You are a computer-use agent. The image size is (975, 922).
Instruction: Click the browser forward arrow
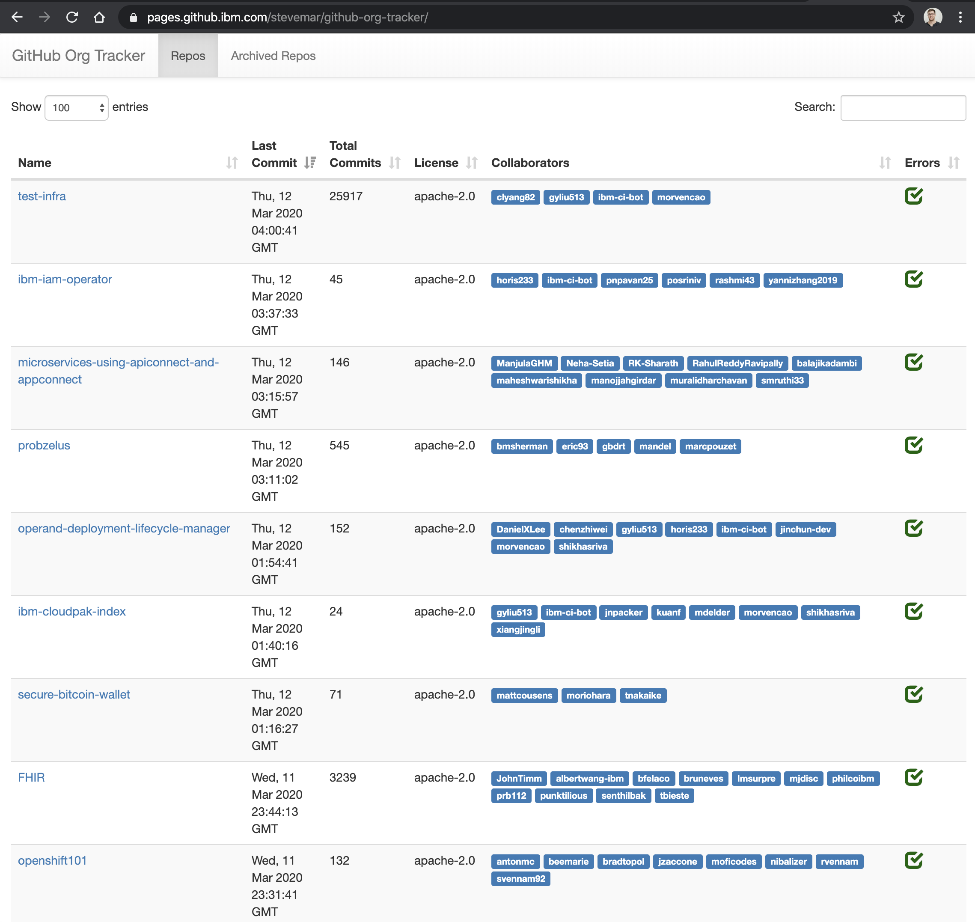point(45,17)
